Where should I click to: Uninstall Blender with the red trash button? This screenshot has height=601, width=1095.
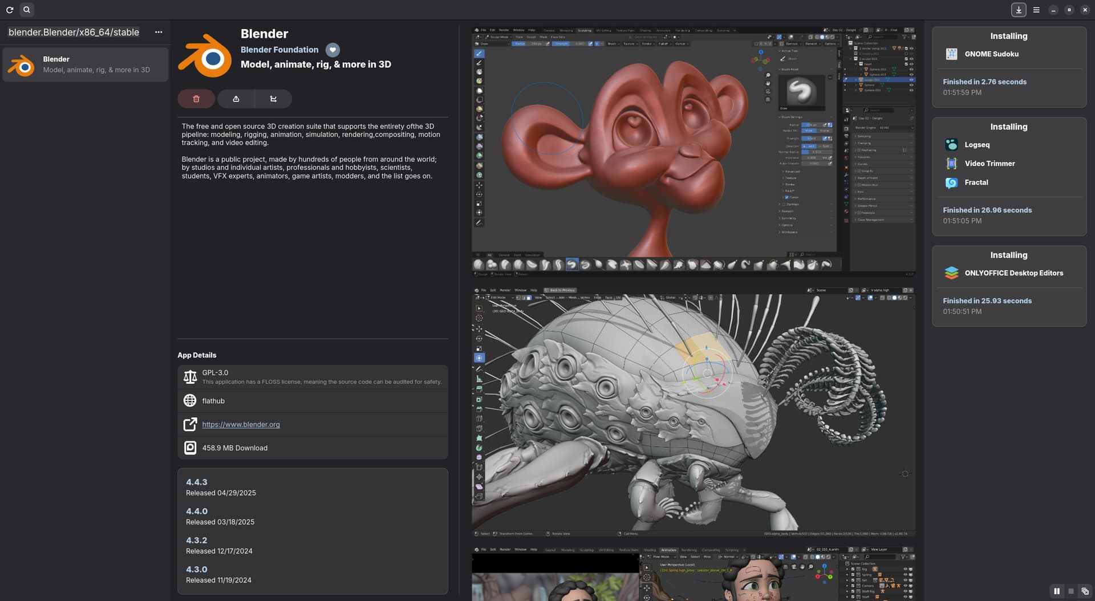[196, 99]
